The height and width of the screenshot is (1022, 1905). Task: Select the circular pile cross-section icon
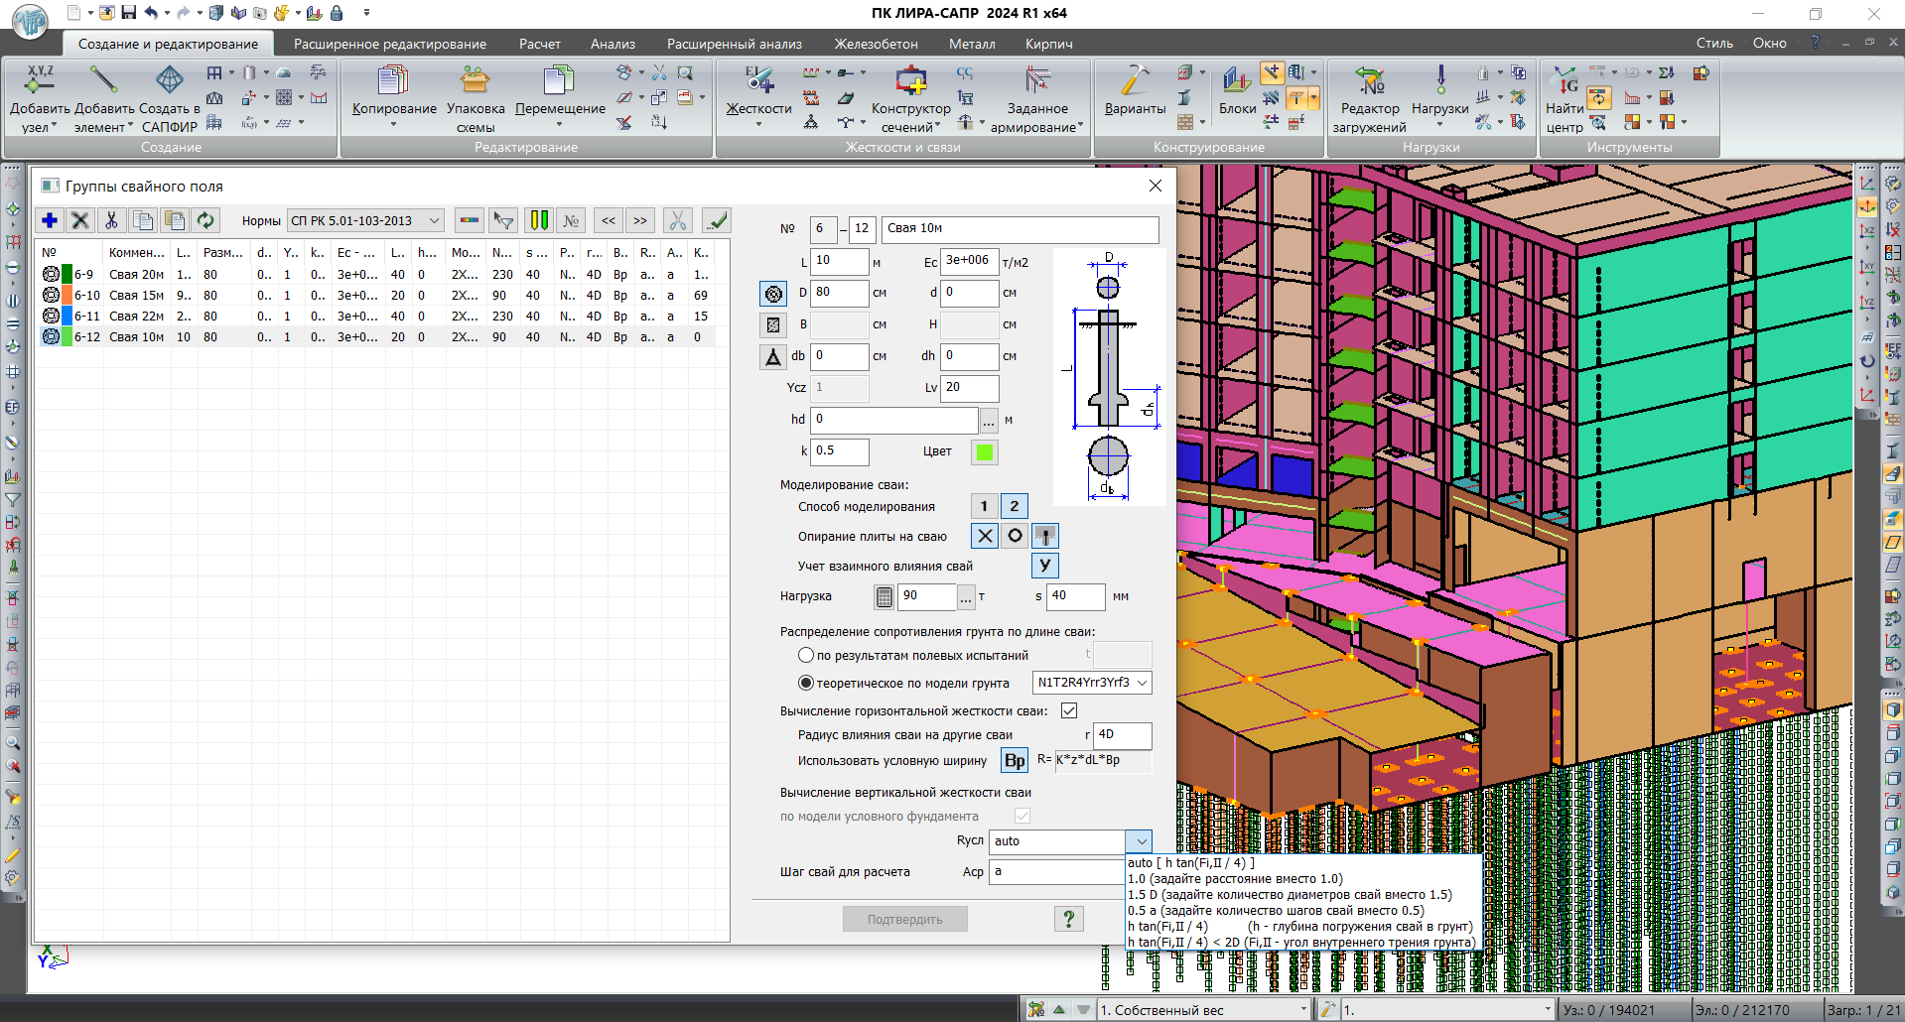tap(773, 294)
